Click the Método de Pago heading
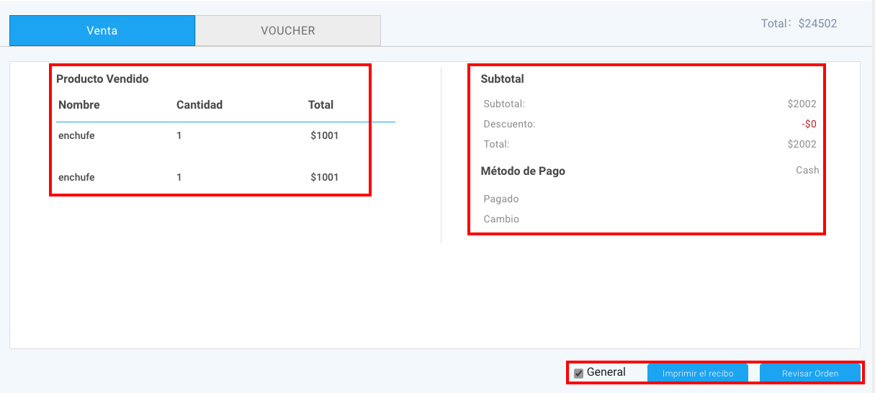The image size is (875, 393). point(523,171)
